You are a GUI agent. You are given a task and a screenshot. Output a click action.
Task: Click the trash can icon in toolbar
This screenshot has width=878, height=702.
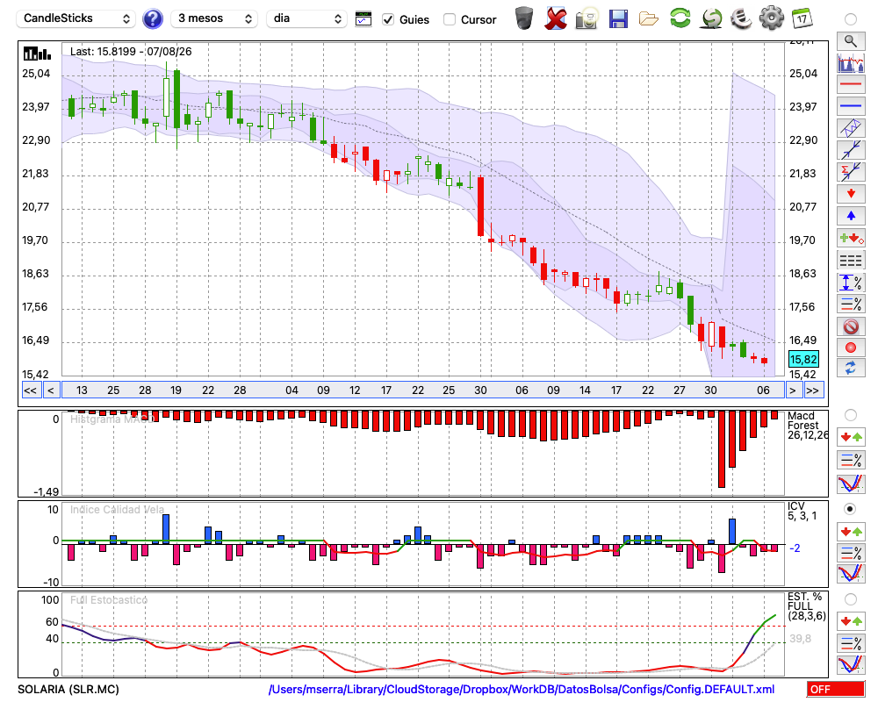click(x=524, y=18)
